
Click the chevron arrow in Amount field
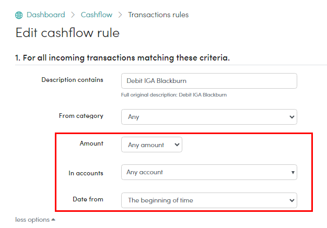click(x=177, y=145)
